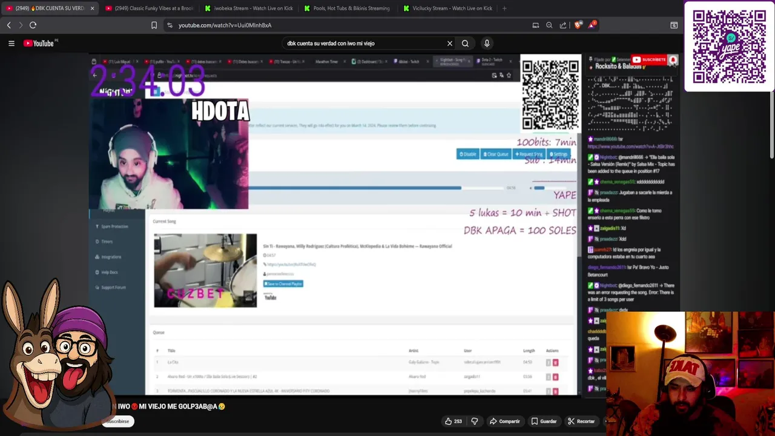Click the youtube.com/watch link in the chat overlay
The height and width of the screenshot is (436, 775).
(x=630, y=147)
